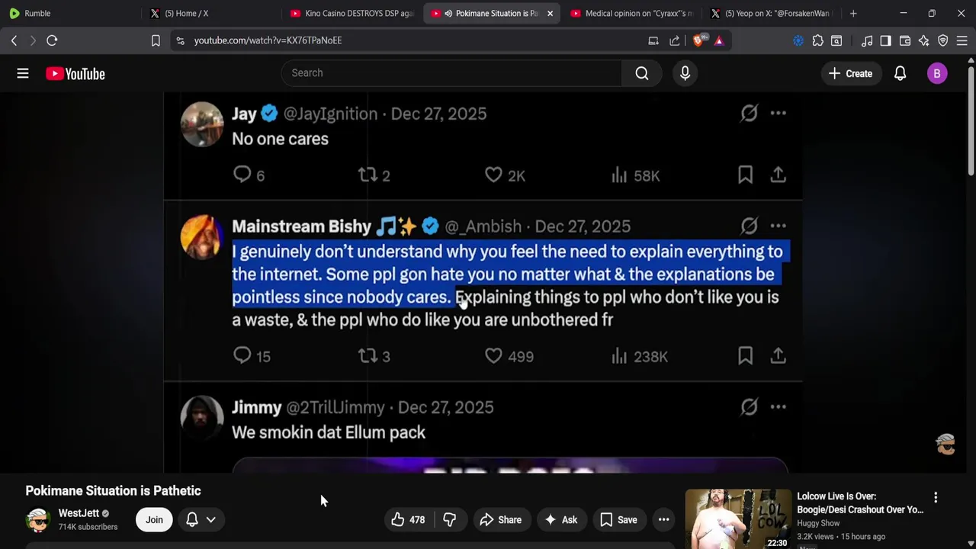
Task: Like the video with thumbs up
Action: [x=408, y=520]
